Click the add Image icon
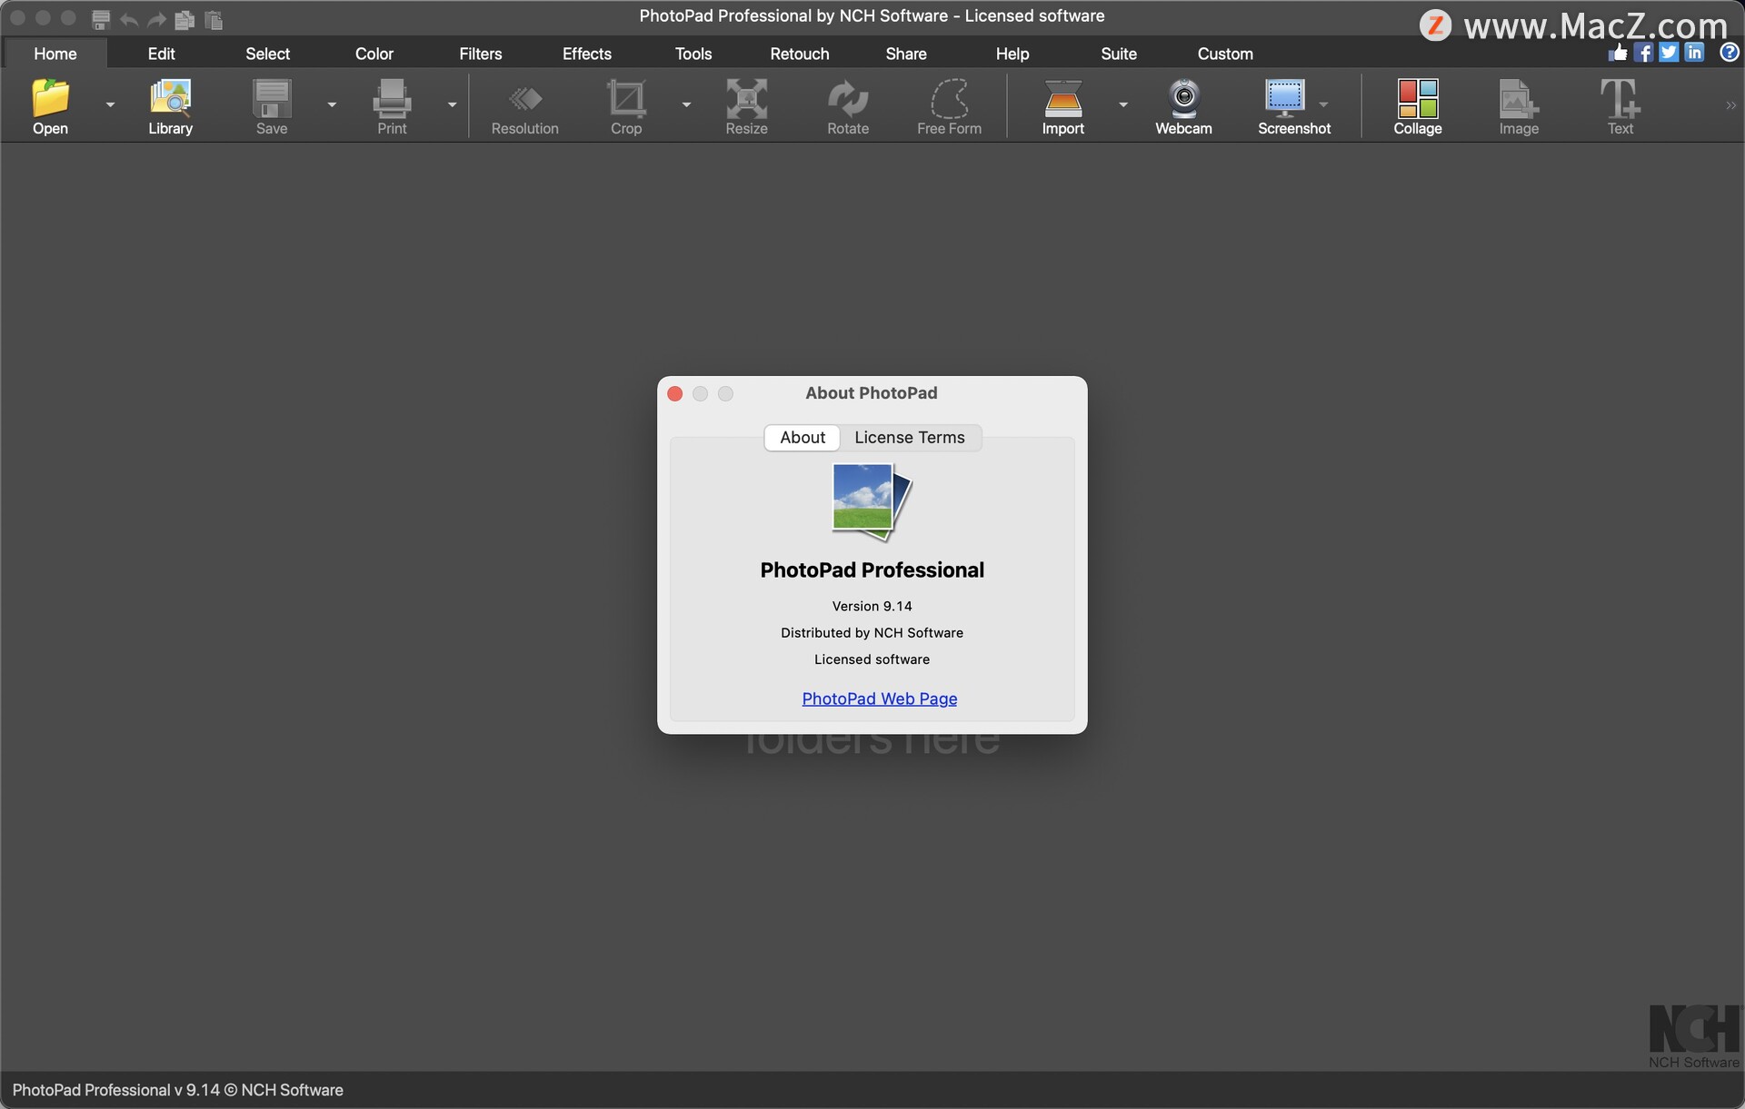 pyautogui.click(x=1519, y=98)
